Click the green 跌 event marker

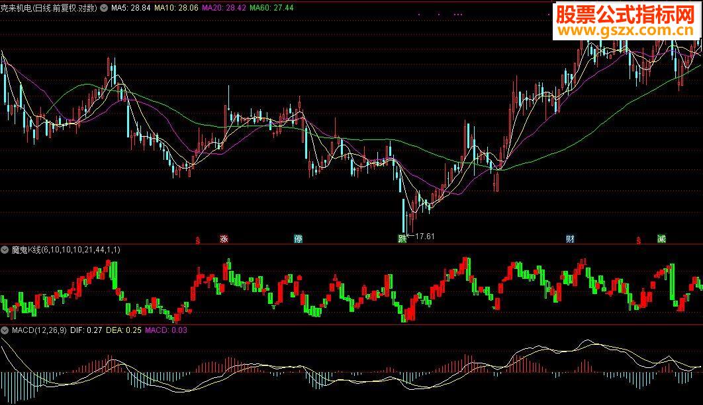(402, 239)
